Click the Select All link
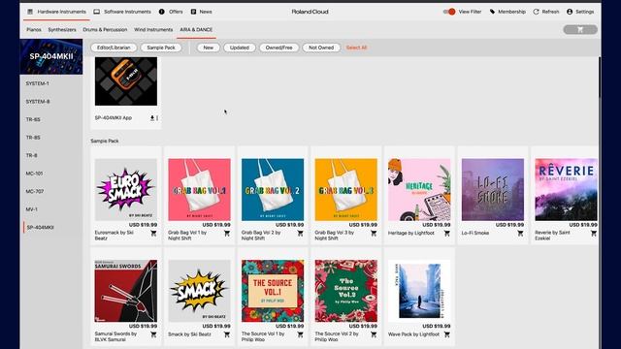The width and height of the screenshot is (621, 349). click(356, 48)
